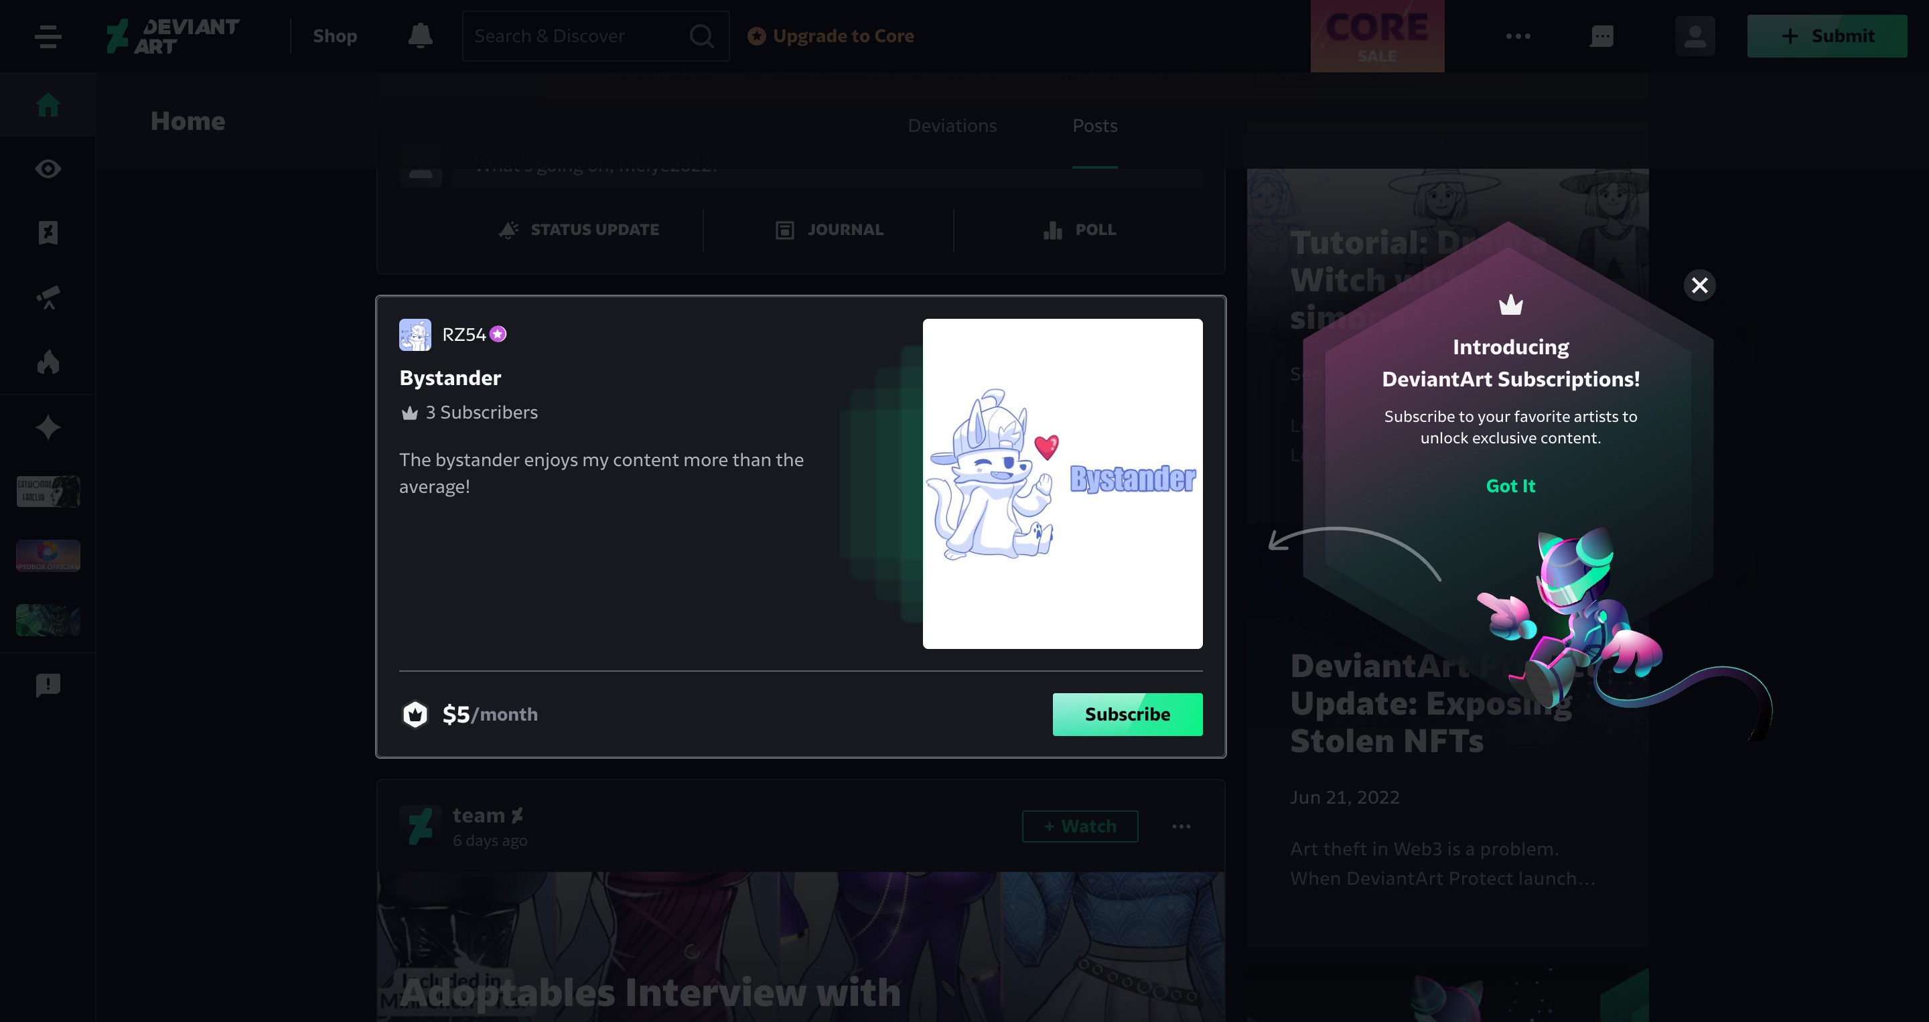Viewport: 1929px width, 1022px height.
Task: Go to Home via sidebar house icon
Action: coord(48,105)
